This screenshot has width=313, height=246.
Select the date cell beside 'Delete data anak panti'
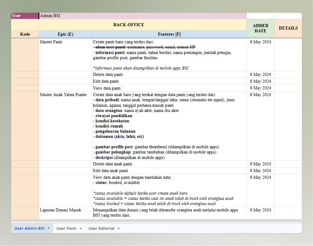[261, 164]
